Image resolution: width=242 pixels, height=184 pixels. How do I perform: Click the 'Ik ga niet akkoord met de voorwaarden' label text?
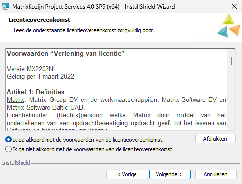93,149
